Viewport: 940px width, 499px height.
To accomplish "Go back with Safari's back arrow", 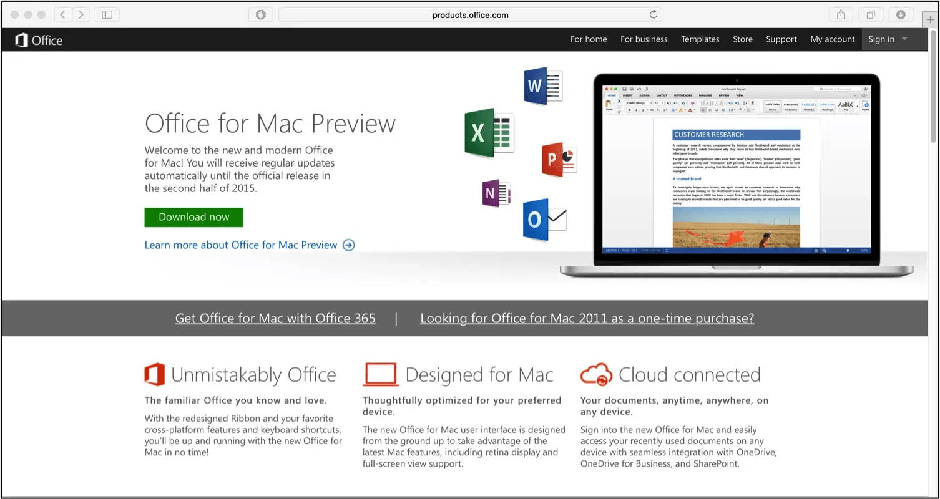I will [x=62, y=14].
